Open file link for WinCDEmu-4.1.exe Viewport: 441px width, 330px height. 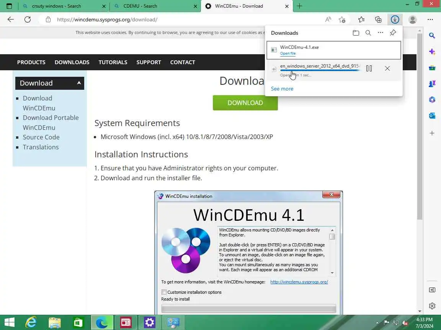click(x=288, y=53)
